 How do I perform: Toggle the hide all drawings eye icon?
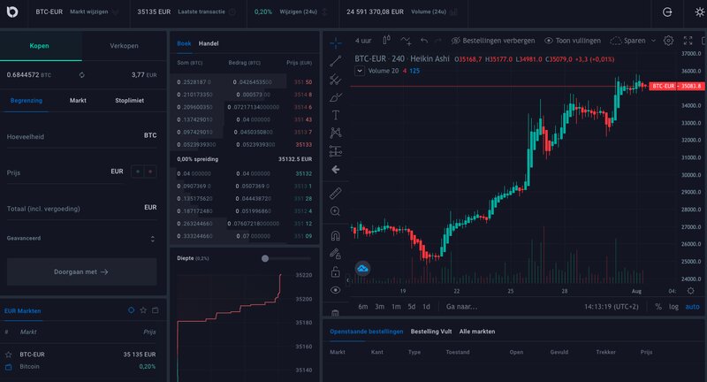pos(336,290)
